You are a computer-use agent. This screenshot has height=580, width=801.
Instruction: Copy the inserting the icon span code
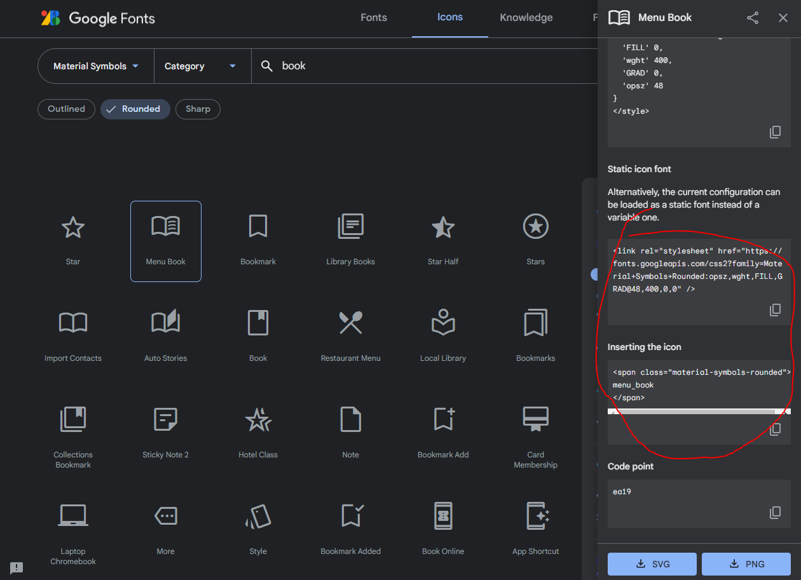(776, 429)
